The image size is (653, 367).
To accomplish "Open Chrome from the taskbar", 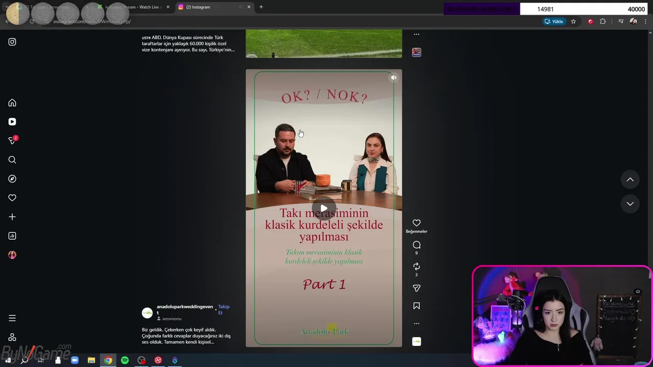I will (108, 360).
